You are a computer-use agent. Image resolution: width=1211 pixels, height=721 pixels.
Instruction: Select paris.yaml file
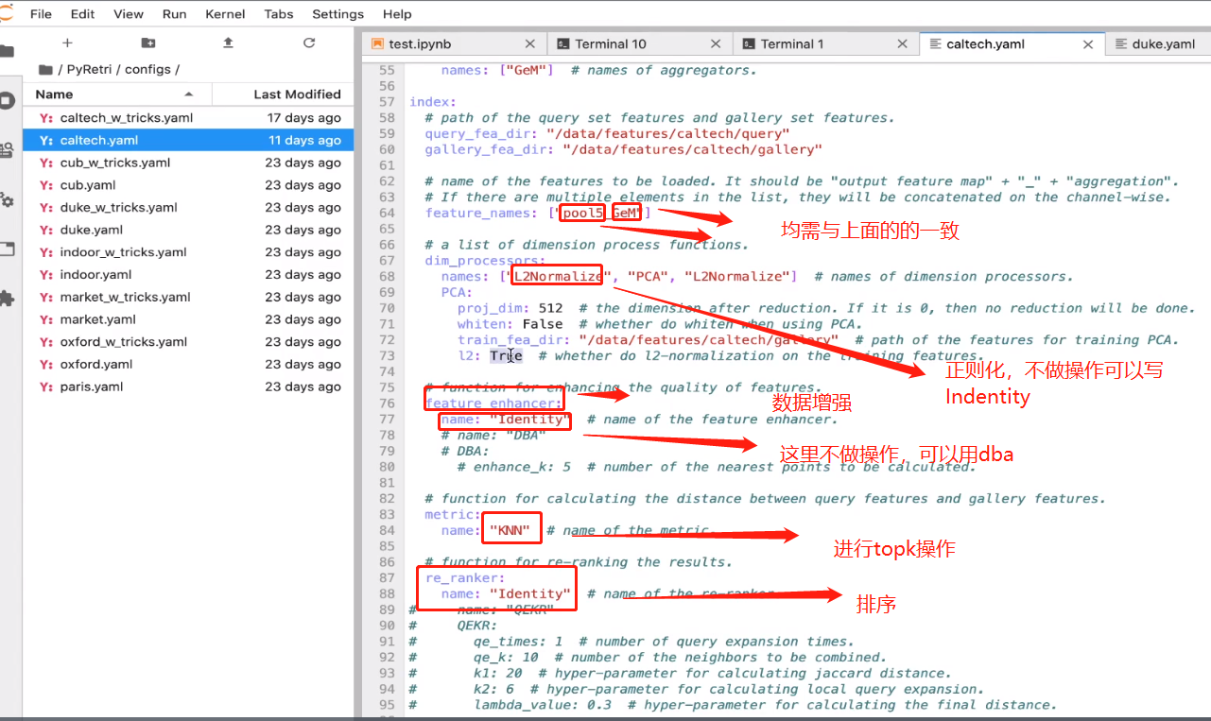point(189,386)
